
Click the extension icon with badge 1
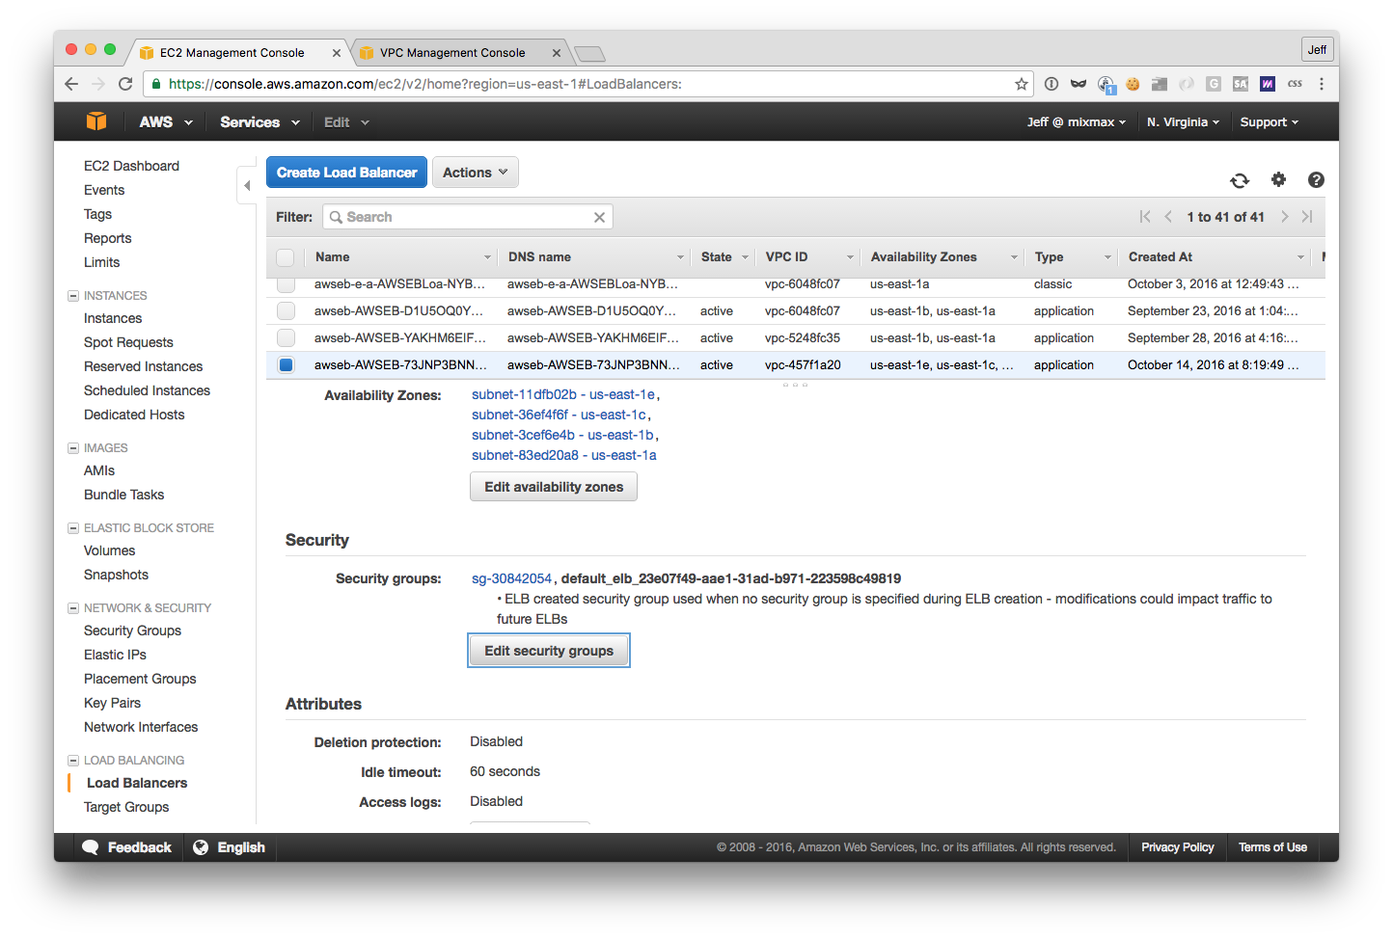(x=1106, y=85)
